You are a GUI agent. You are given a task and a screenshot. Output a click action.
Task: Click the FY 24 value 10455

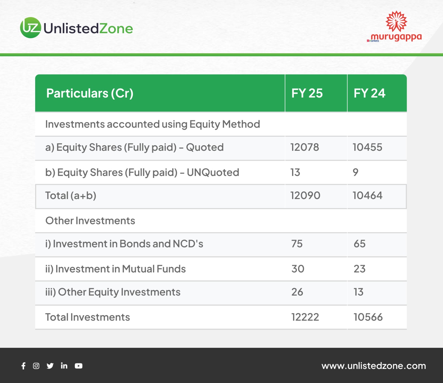pyautogui.click(x=367, y=147)
